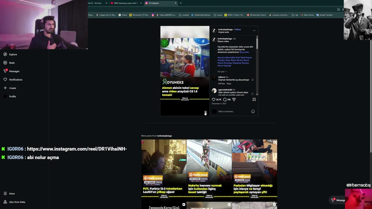Click the December 4, 2025 post date
This screenshot has width=372, height=209.
[219, 104]
